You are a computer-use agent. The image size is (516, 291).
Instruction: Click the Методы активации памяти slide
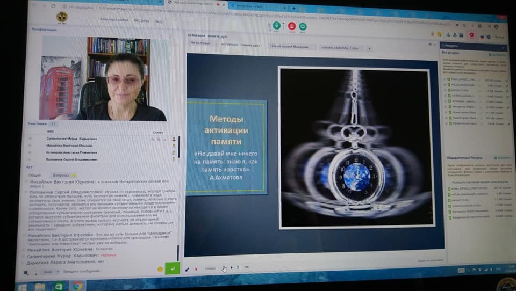click(314, 155)
